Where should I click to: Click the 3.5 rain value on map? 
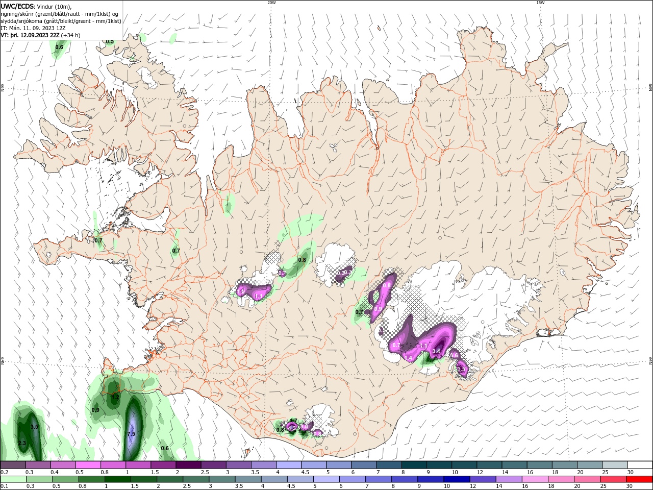click(34, 427)
